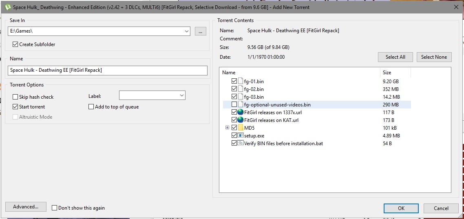464x219 pixels.
Task: Click the 4.89 MB size cell
Action: (391, 136)
